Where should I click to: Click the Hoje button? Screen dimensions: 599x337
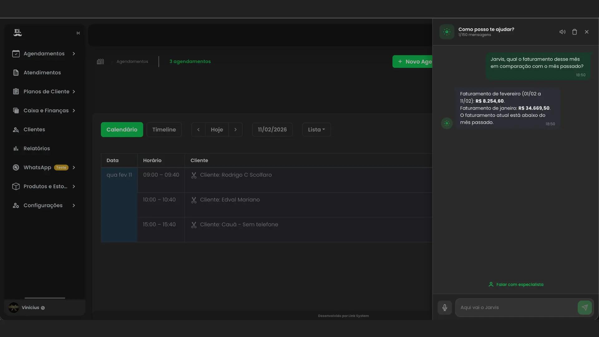point(217,129)
